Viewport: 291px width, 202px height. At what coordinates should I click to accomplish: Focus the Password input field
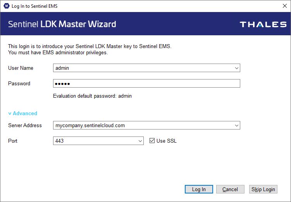click(x=146, y=83)
